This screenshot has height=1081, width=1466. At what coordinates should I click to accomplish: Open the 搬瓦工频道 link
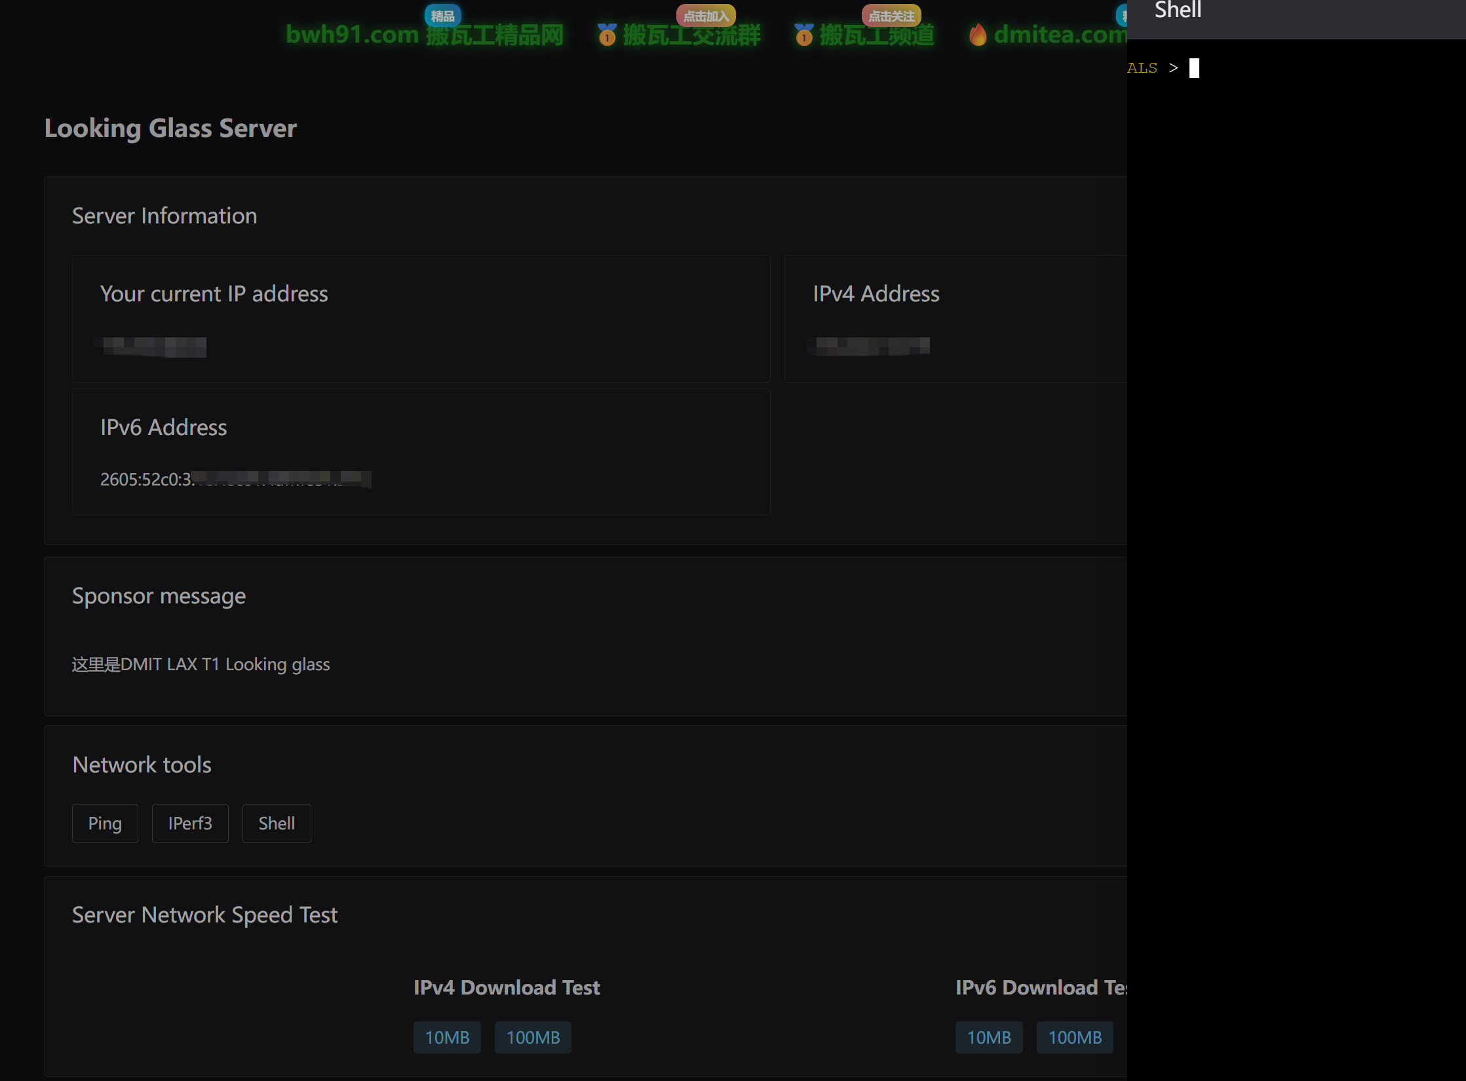pyautogui.click(x=876, y=35)
